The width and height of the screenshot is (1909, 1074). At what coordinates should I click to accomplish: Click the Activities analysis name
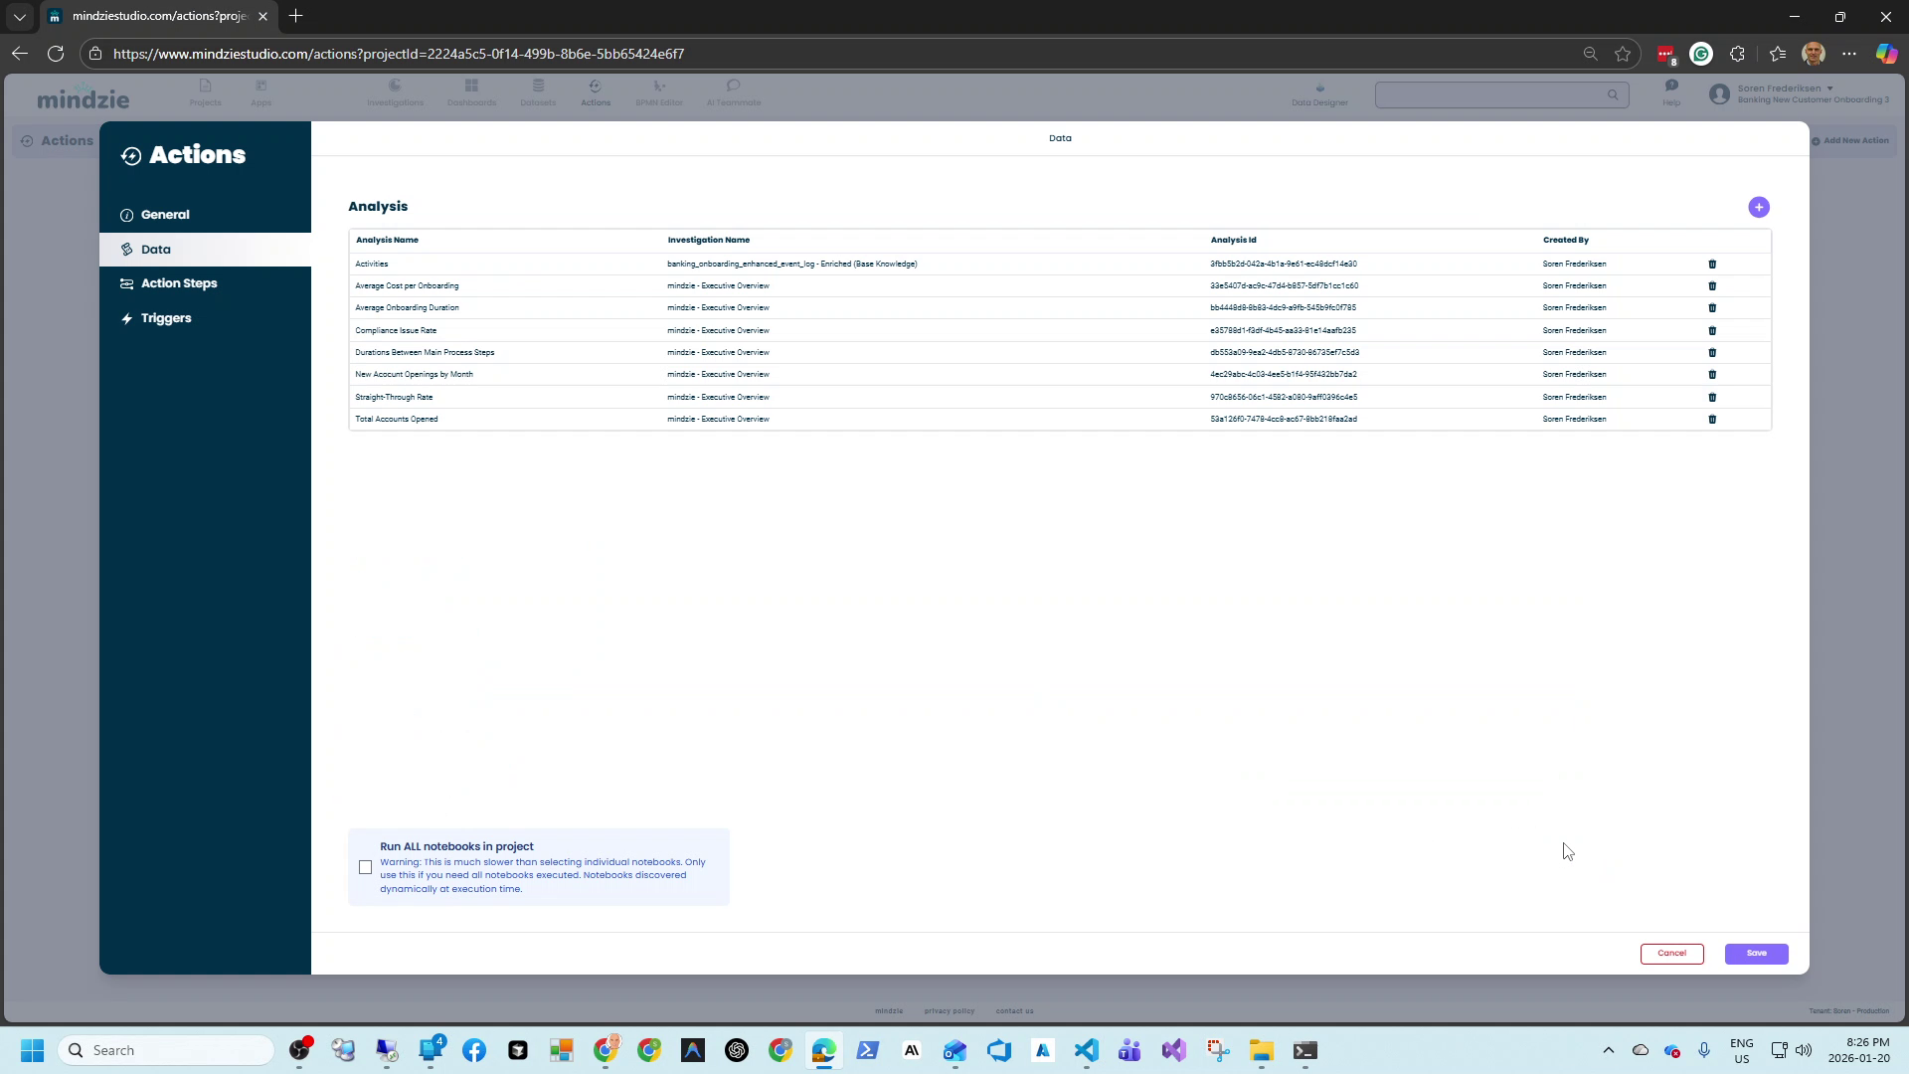(x=372, y=265)
